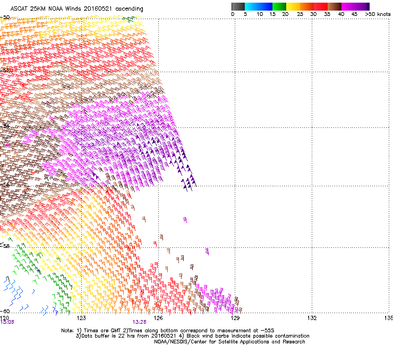This screenshot has width=393, height=345.
Task: Click the latitude axis label "-60"
Action: pyautogui.click(x=5, y=311)
